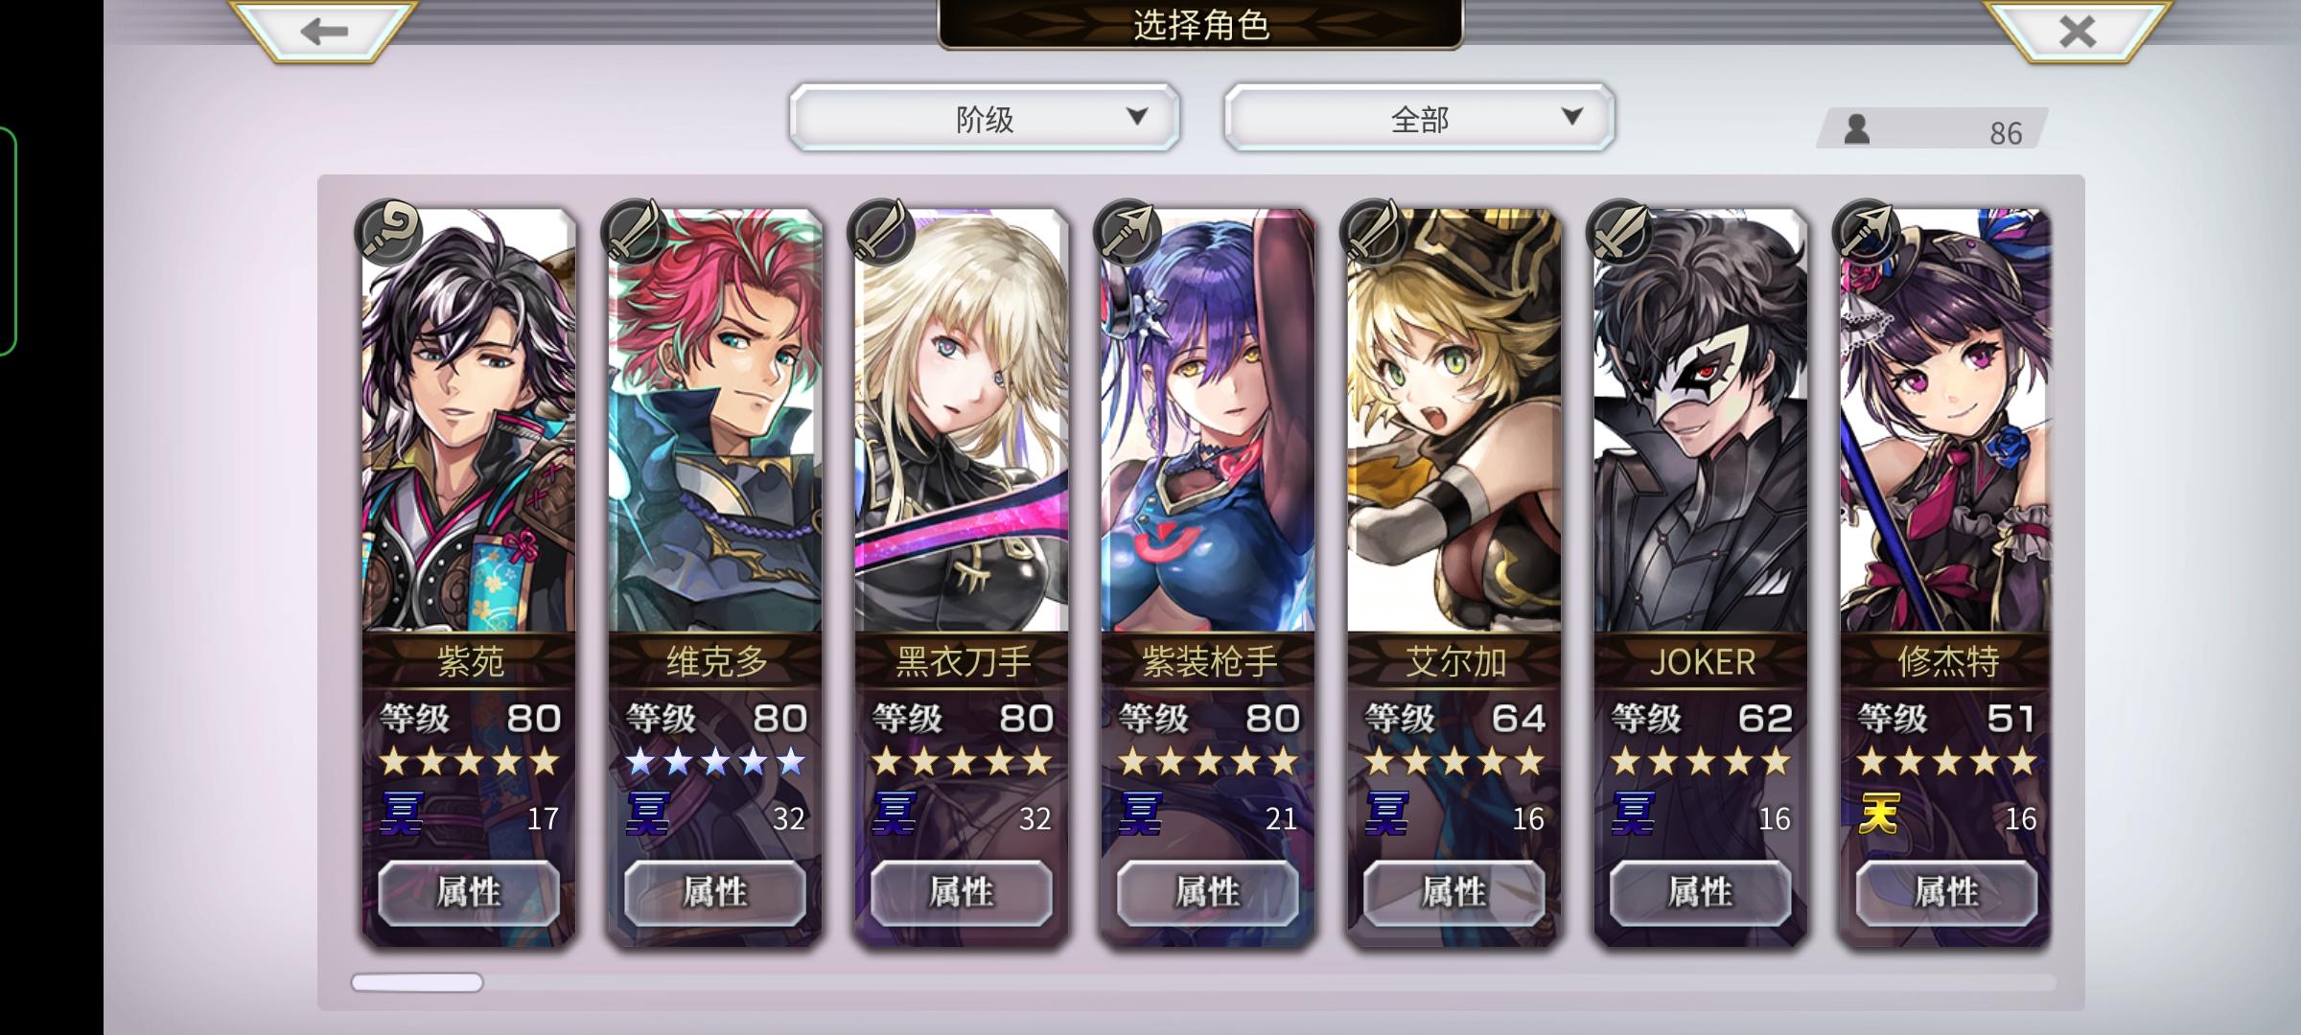Open the 全部 filter dropdown
The height and width of the screenshot is (1035, 2301).
(x=1419, y=118)
